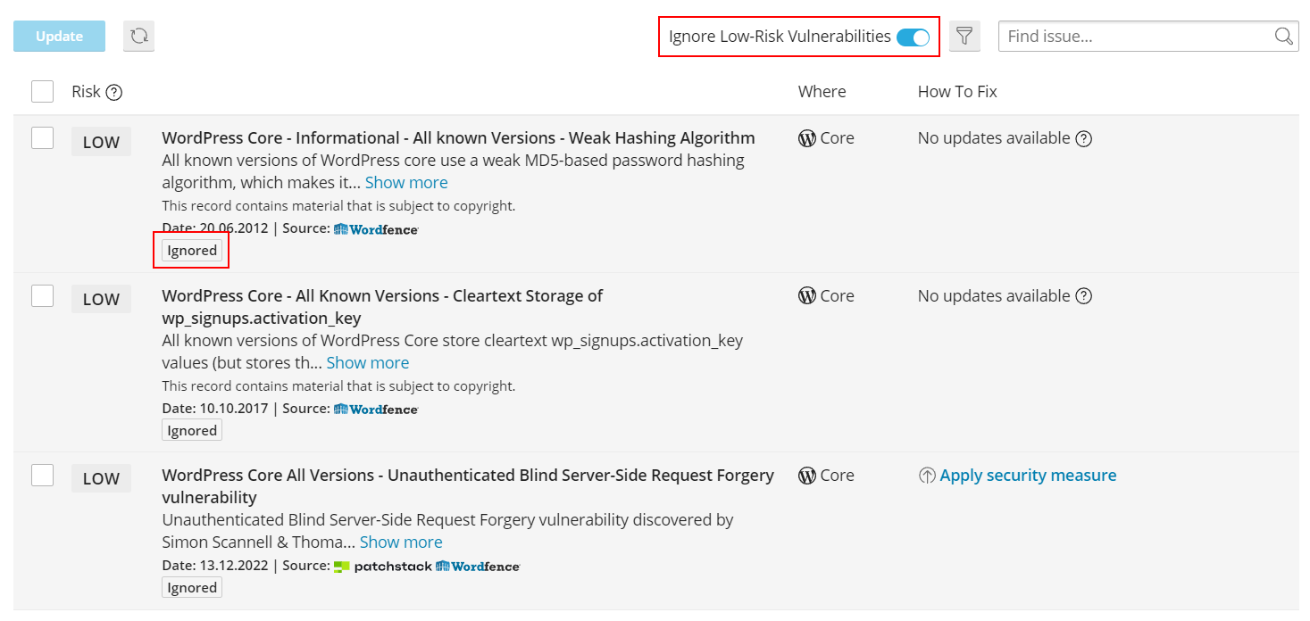This screenshot has height=621, width=1310.
Task: Expand Show more for Weak Hashing description
Action: [406, 183]
